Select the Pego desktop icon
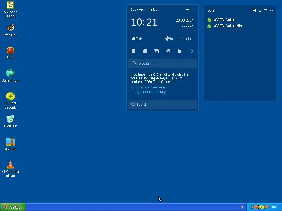Viewport: 282px width, 211px height. coord(10,53)
